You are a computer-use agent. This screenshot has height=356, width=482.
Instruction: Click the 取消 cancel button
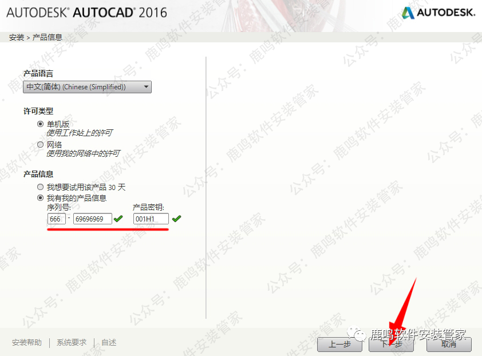449,345
